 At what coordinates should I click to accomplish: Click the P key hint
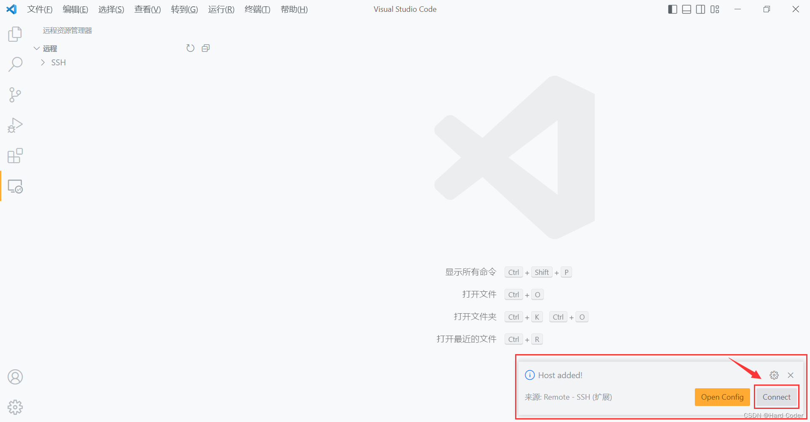pos(567,272)
